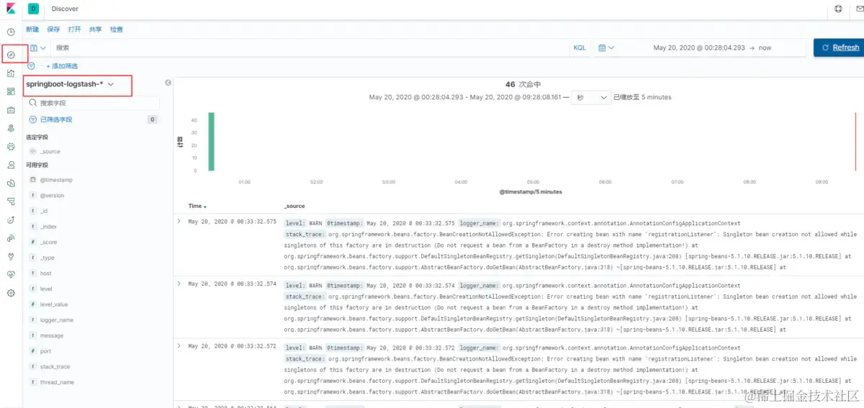This screenshot has width=864, height=408.
Task: Select the stack_trace field in list
Action: [55, 367]
